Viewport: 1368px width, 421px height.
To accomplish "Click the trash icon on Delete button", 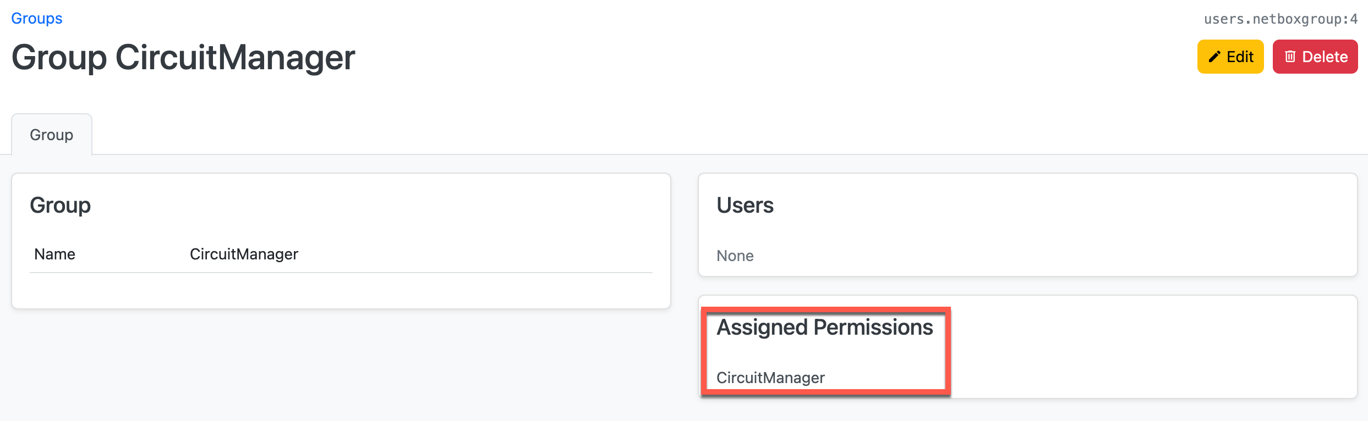I will point(1290,57).
